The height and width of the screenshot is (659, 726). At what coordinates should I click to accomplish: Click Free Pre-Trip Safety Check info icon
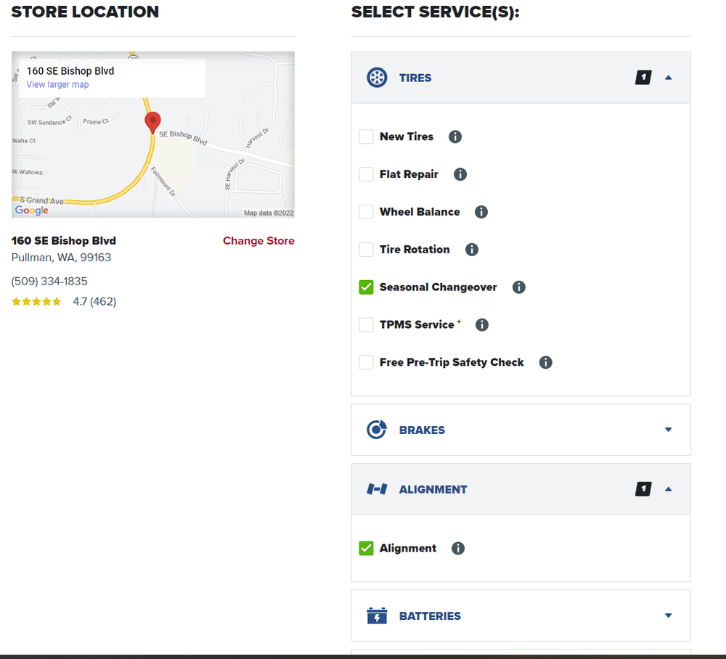pos(546,362)
